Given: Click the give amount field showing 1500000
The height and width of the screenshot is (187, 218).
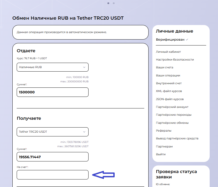Looking at the screenshot, I should [x=52, y=92].
